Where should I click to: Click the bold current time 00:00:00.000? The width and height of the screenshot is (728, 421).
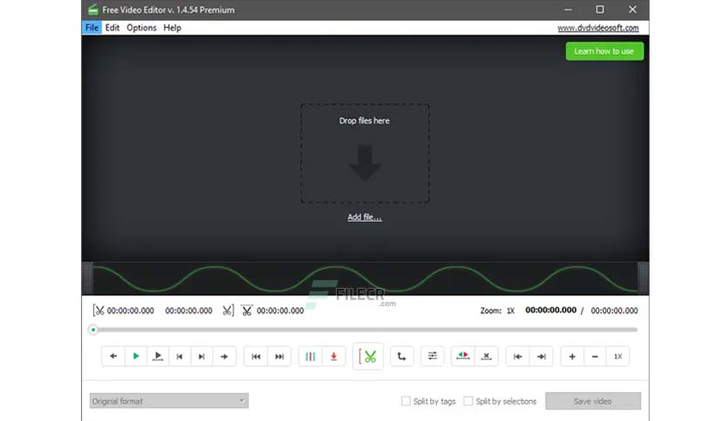(550, 311)
